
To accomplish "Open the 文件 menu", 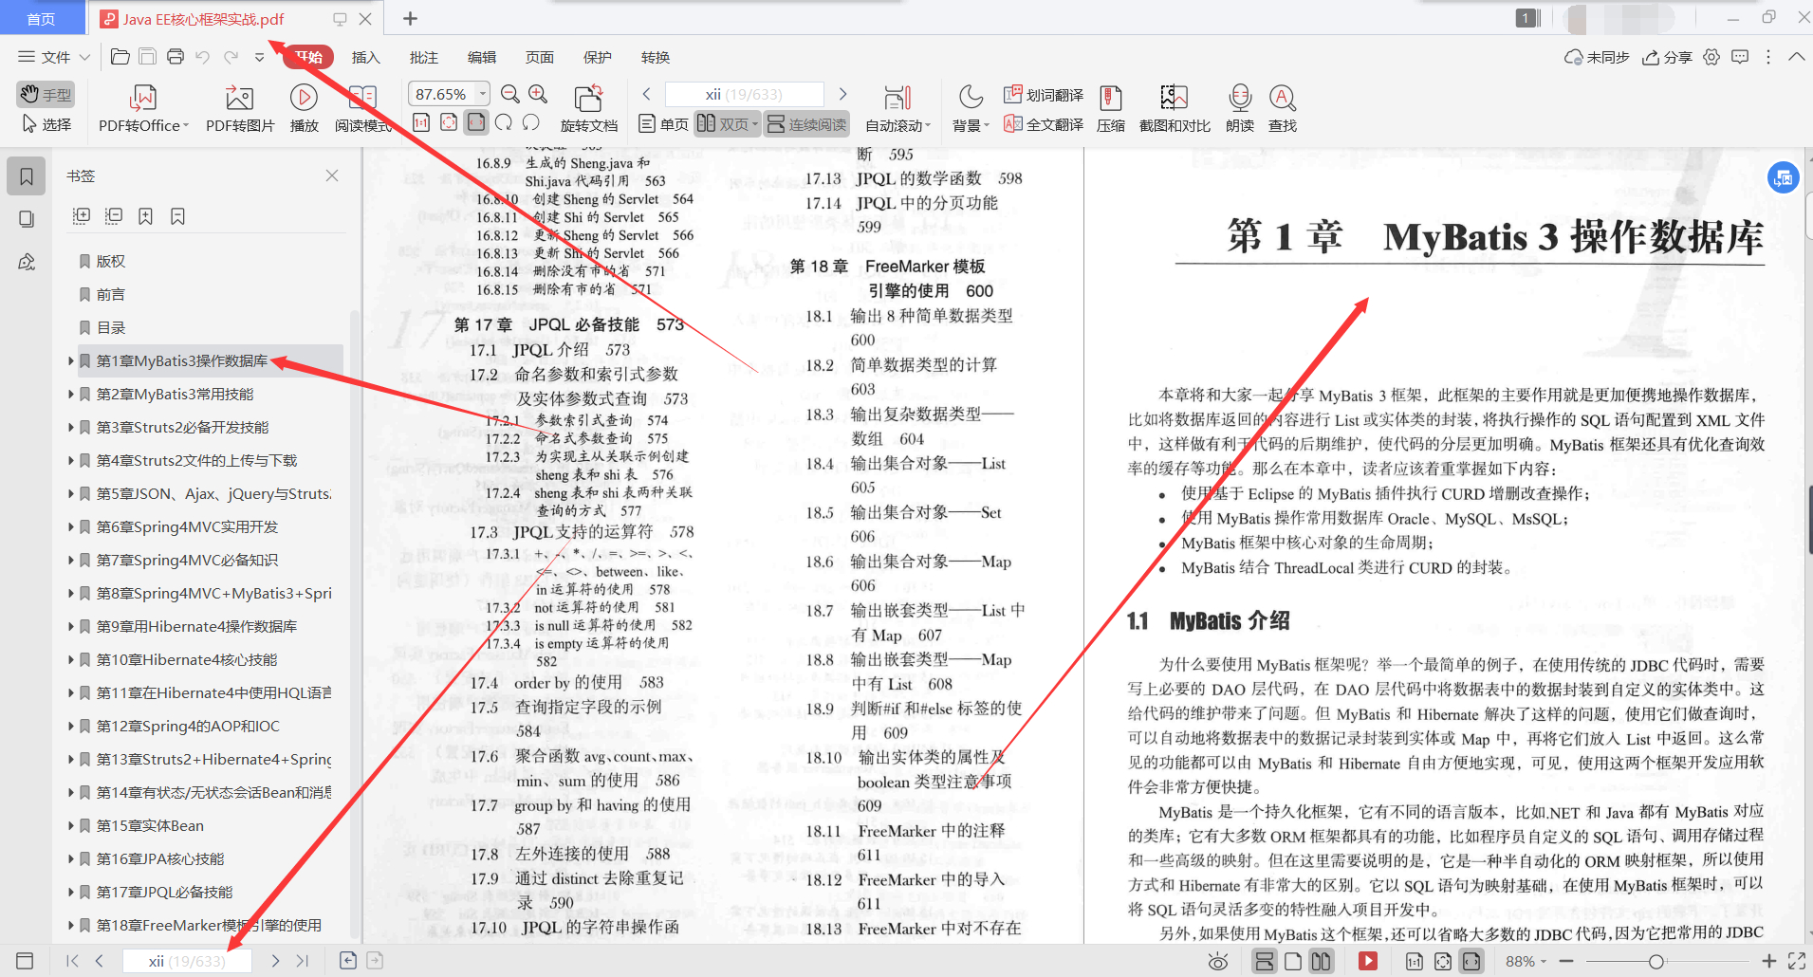I will (54, 57).
